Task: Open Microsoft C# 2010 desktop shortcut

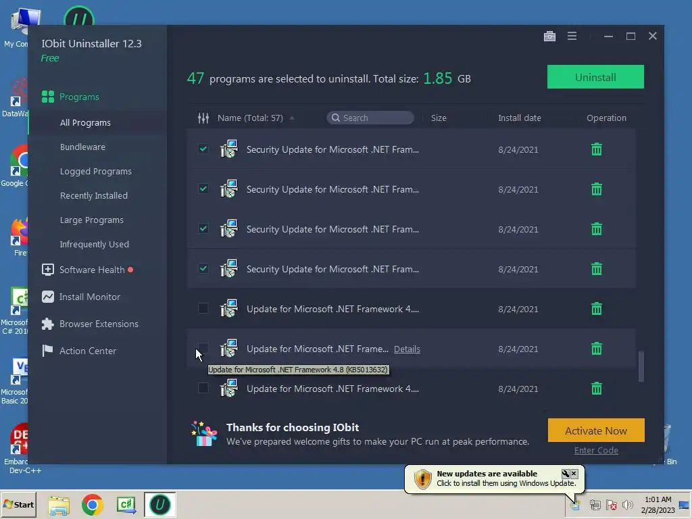Action: point(15,311)
